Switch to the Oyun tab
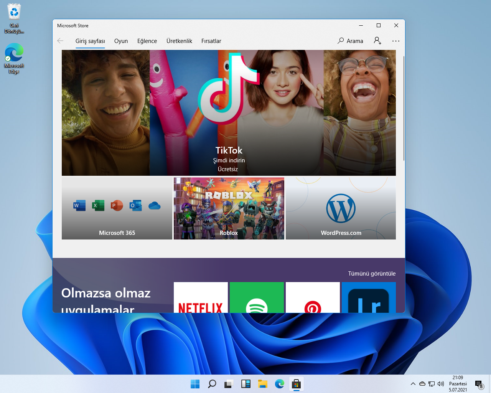 click(x=121, y=41)
